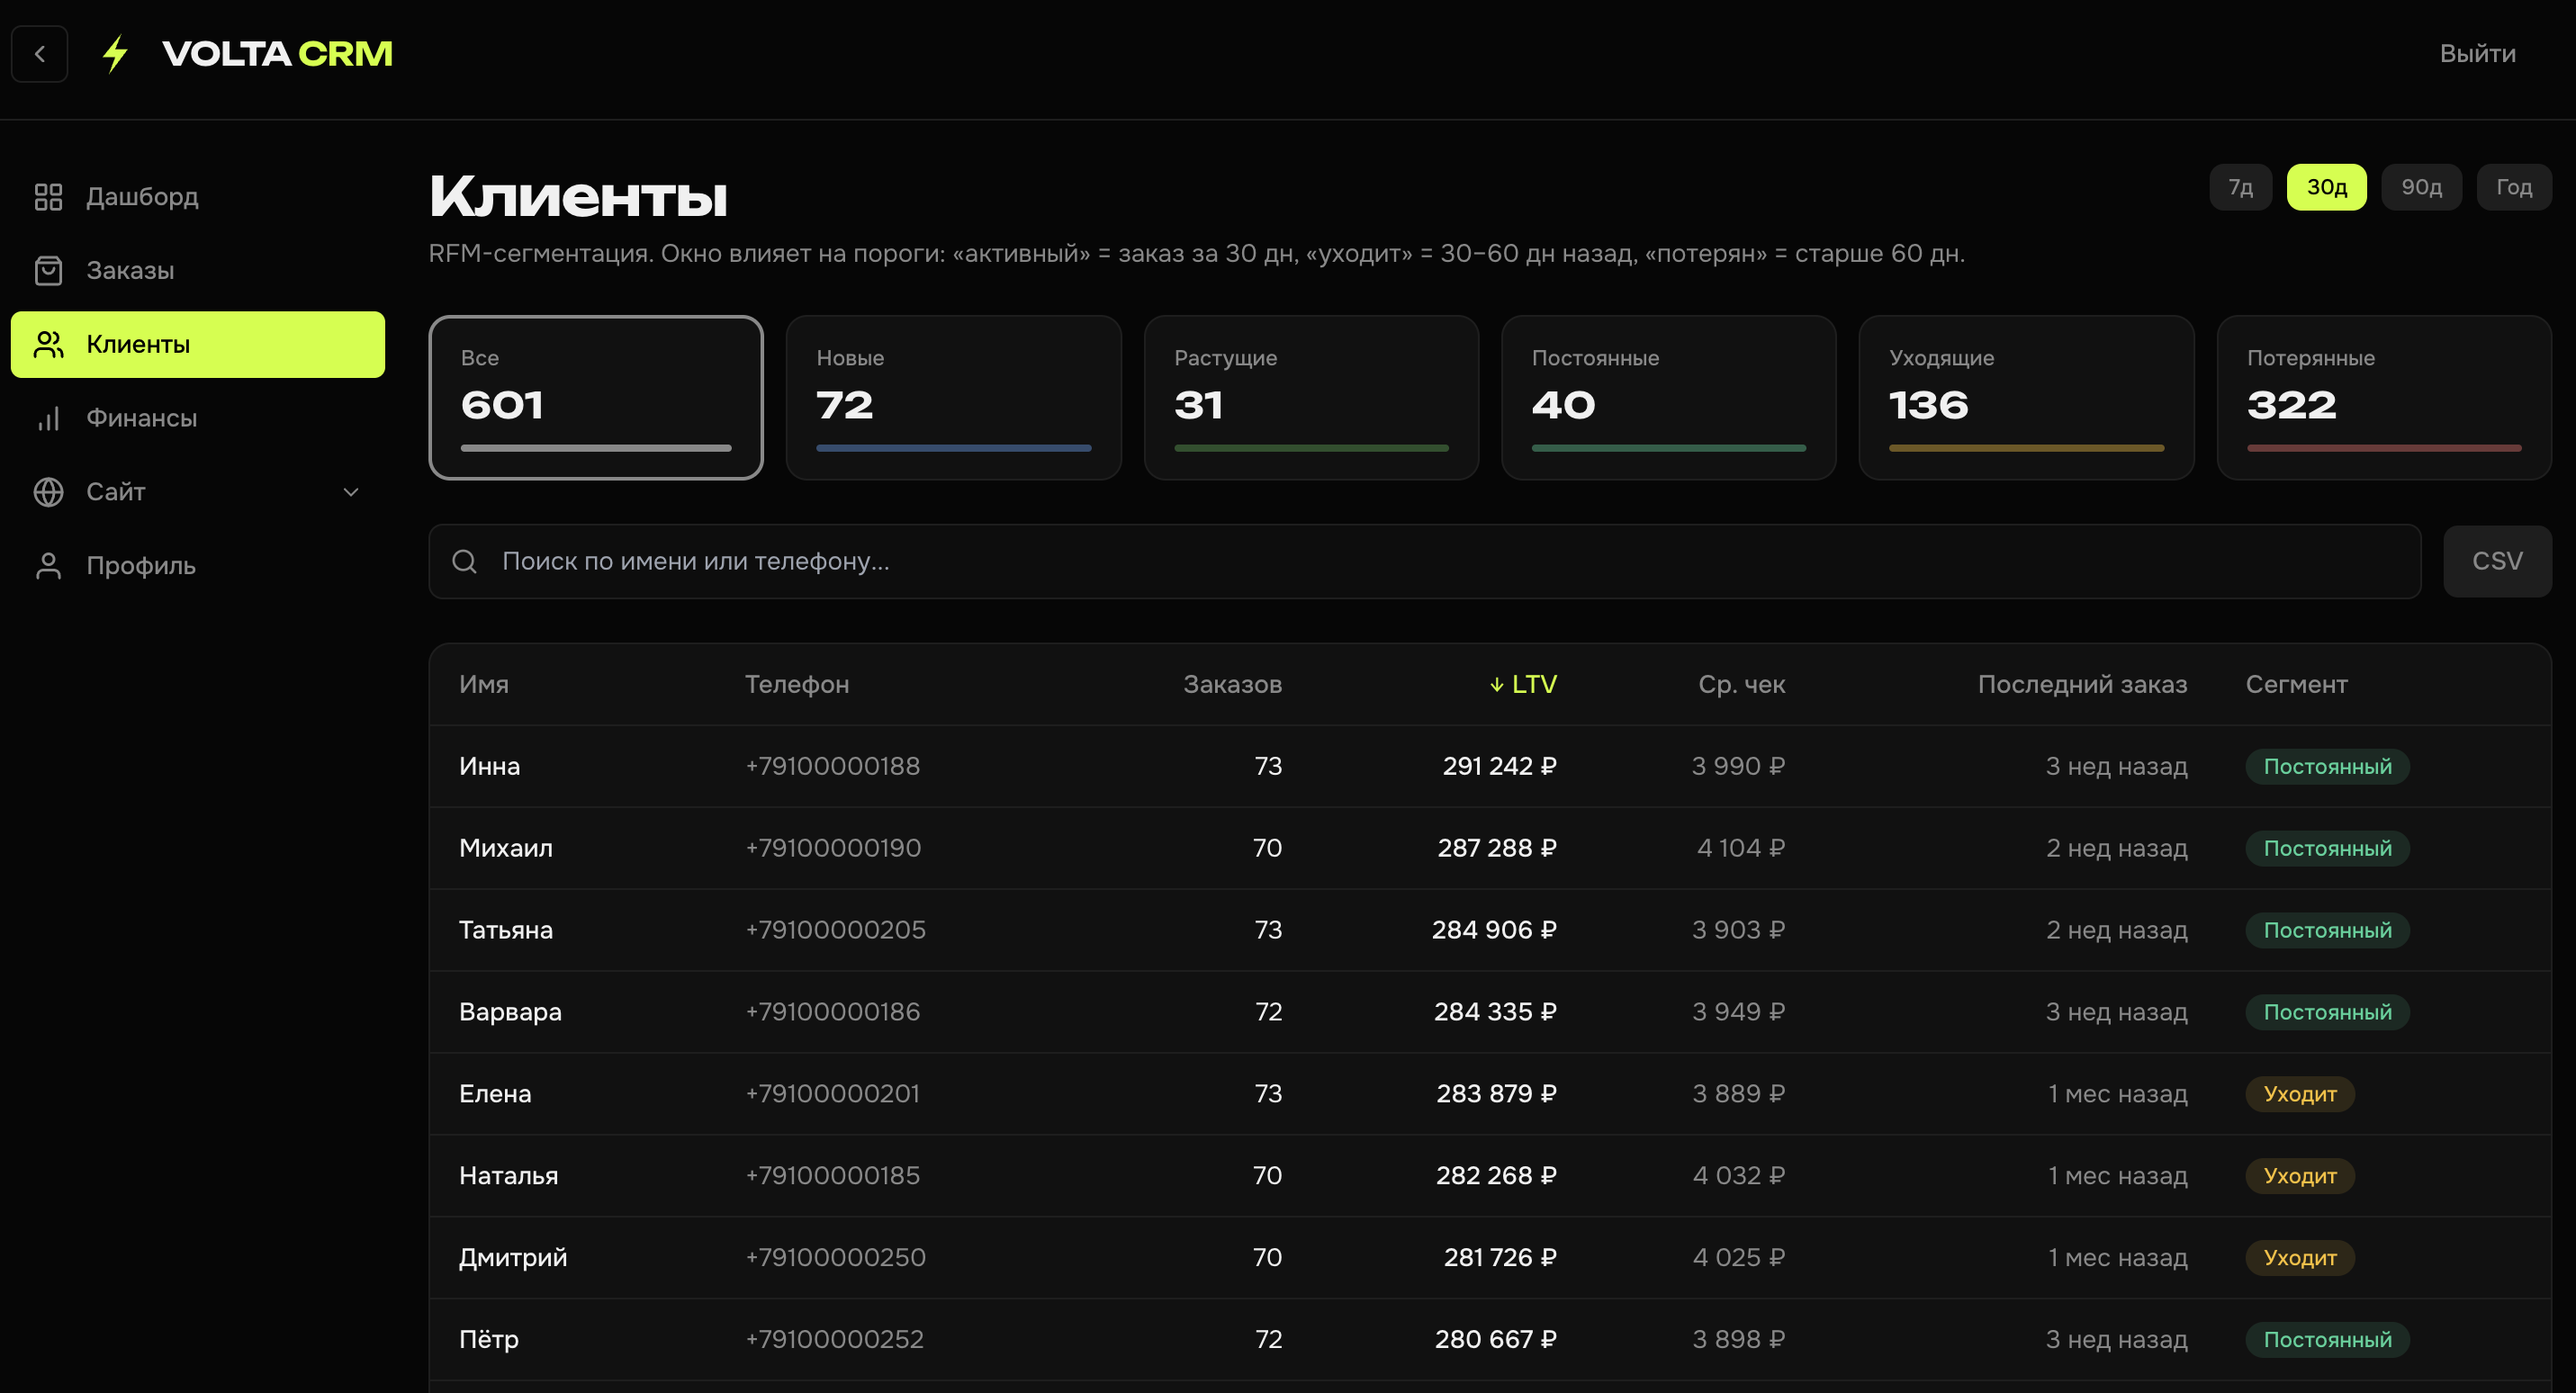Sort table by Заказов column header
2576x1393 pixels.
tap(1232, 685)
